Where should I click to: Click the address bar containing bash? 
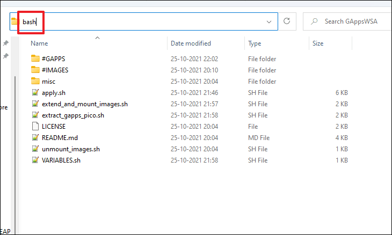144,21
